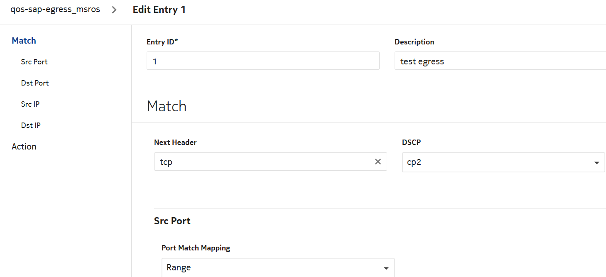Expand the Port Match Mapping dropdown arrow
Viewport: 606px width, 277px height.
(386, 268)
